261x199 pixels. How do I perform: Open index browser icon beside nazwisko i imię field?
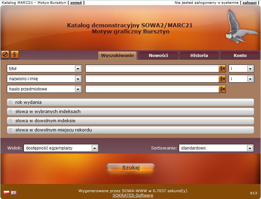pos(222,79)
